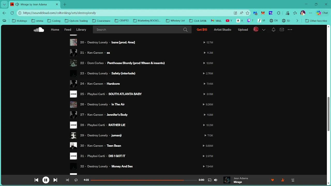Open Playboi Carti artist on RATHER LIE row

point(96,125)
